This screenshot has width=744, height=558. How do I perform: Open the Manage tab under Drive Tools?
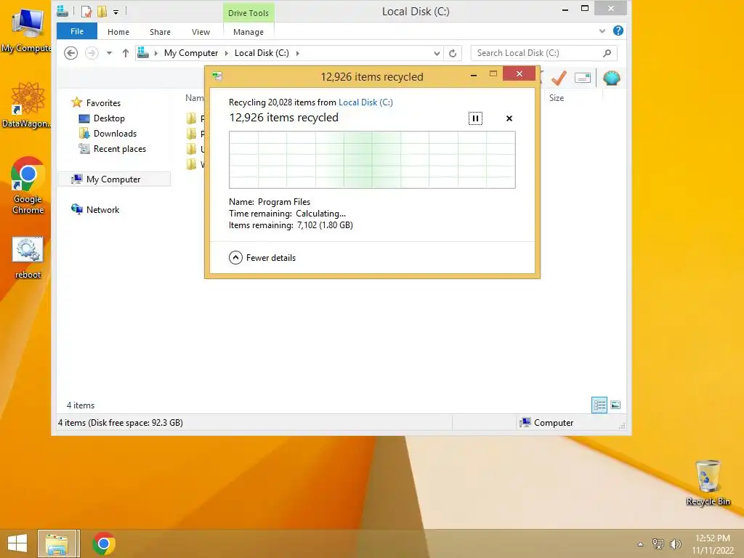click(248, 32)
